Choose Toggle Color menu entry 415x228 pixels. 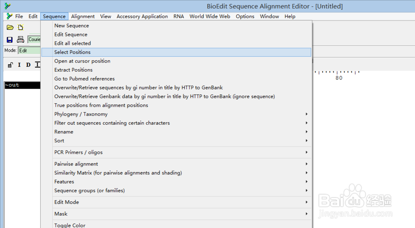176,225
